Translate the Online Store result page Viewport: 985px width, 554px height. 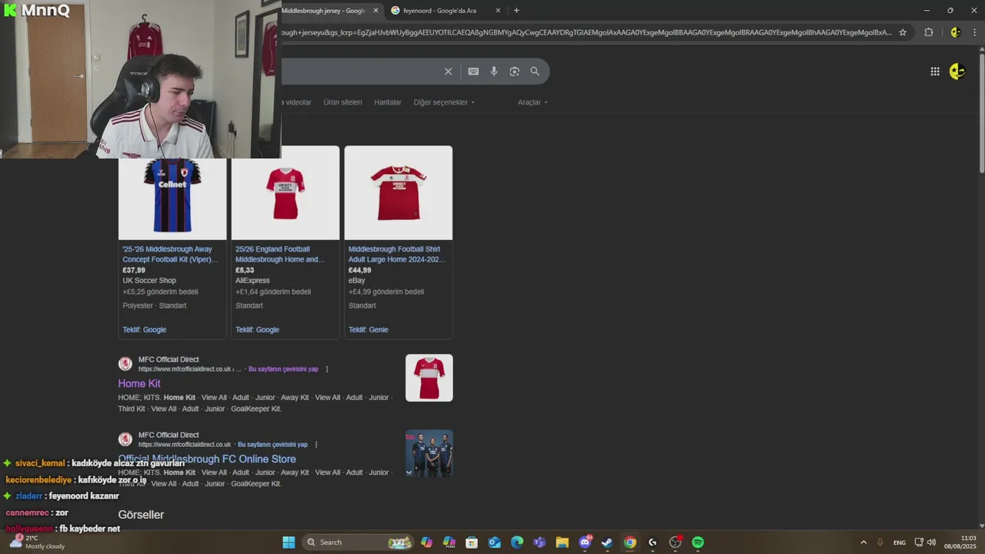(272, 445)
